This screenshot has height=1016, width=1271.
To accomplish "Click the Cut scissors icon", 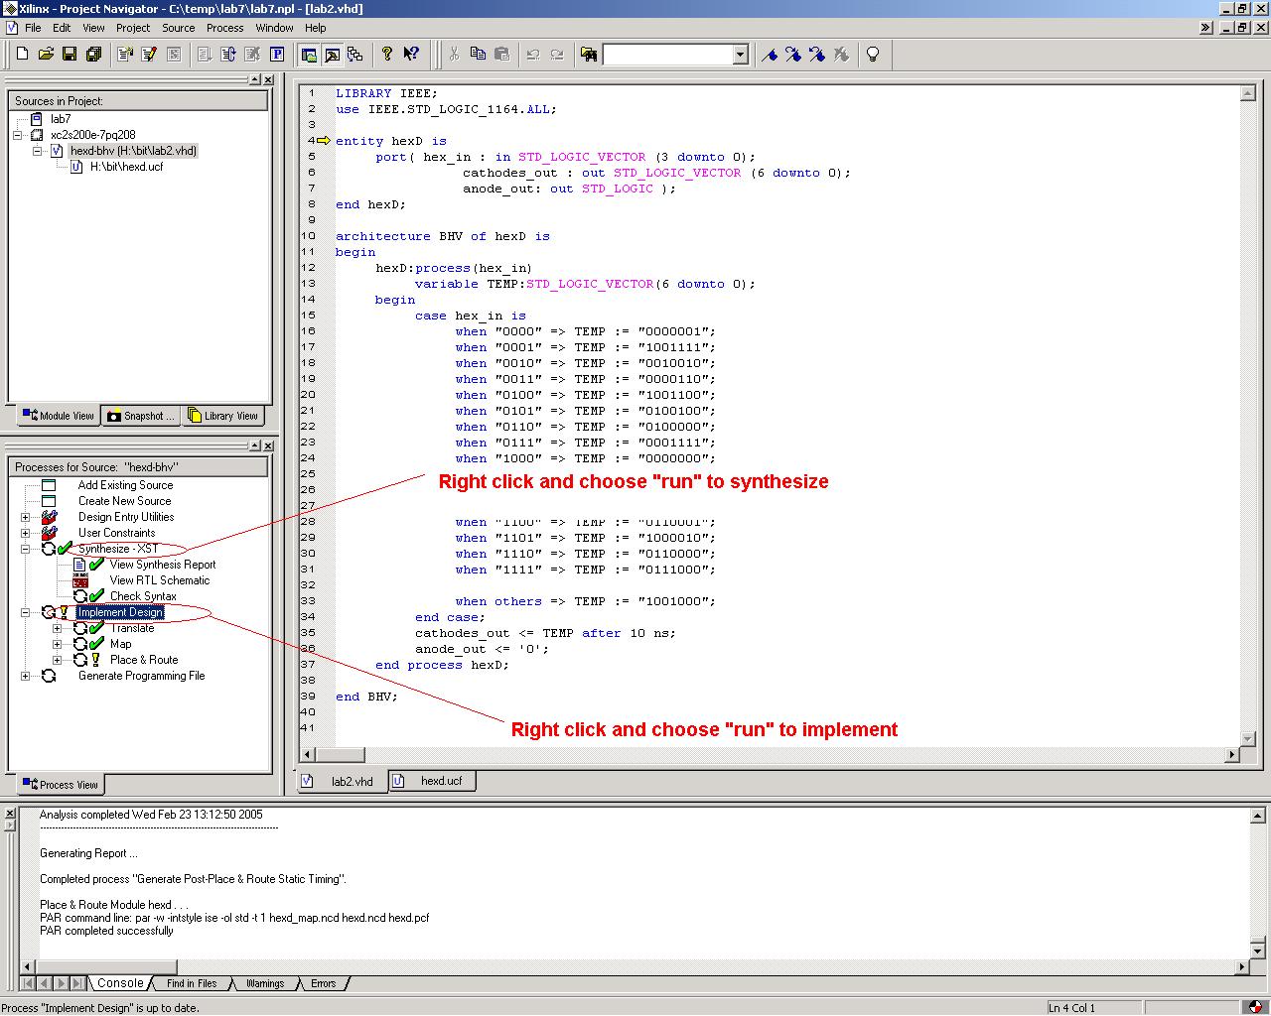I will [x=454, y=55].
